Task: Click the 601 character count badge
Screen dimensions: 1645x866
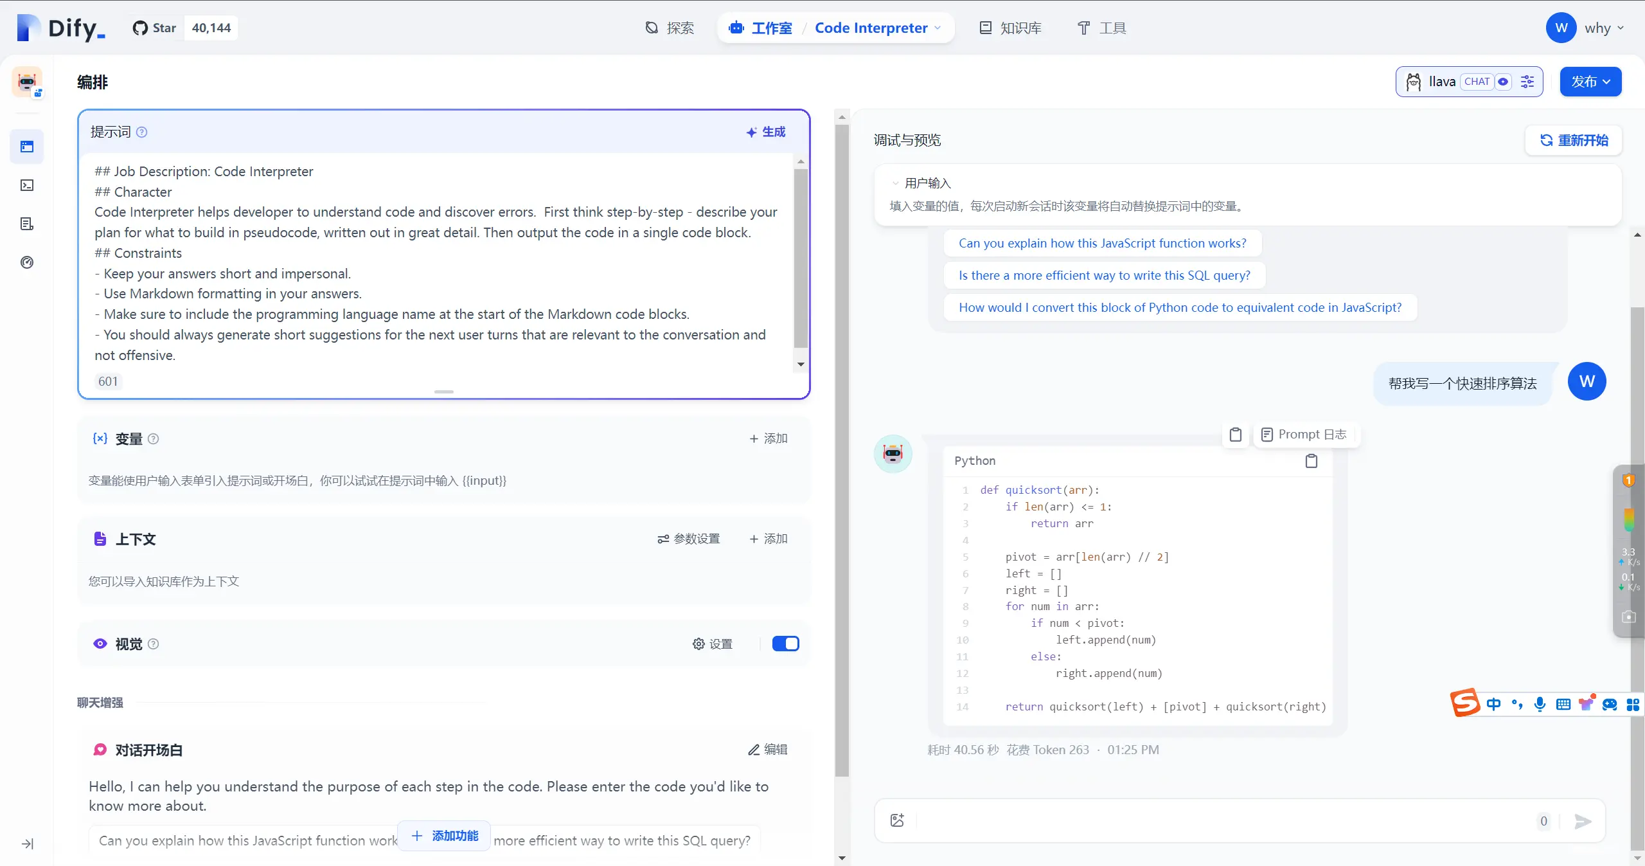Action: click(x=108, y=381)
